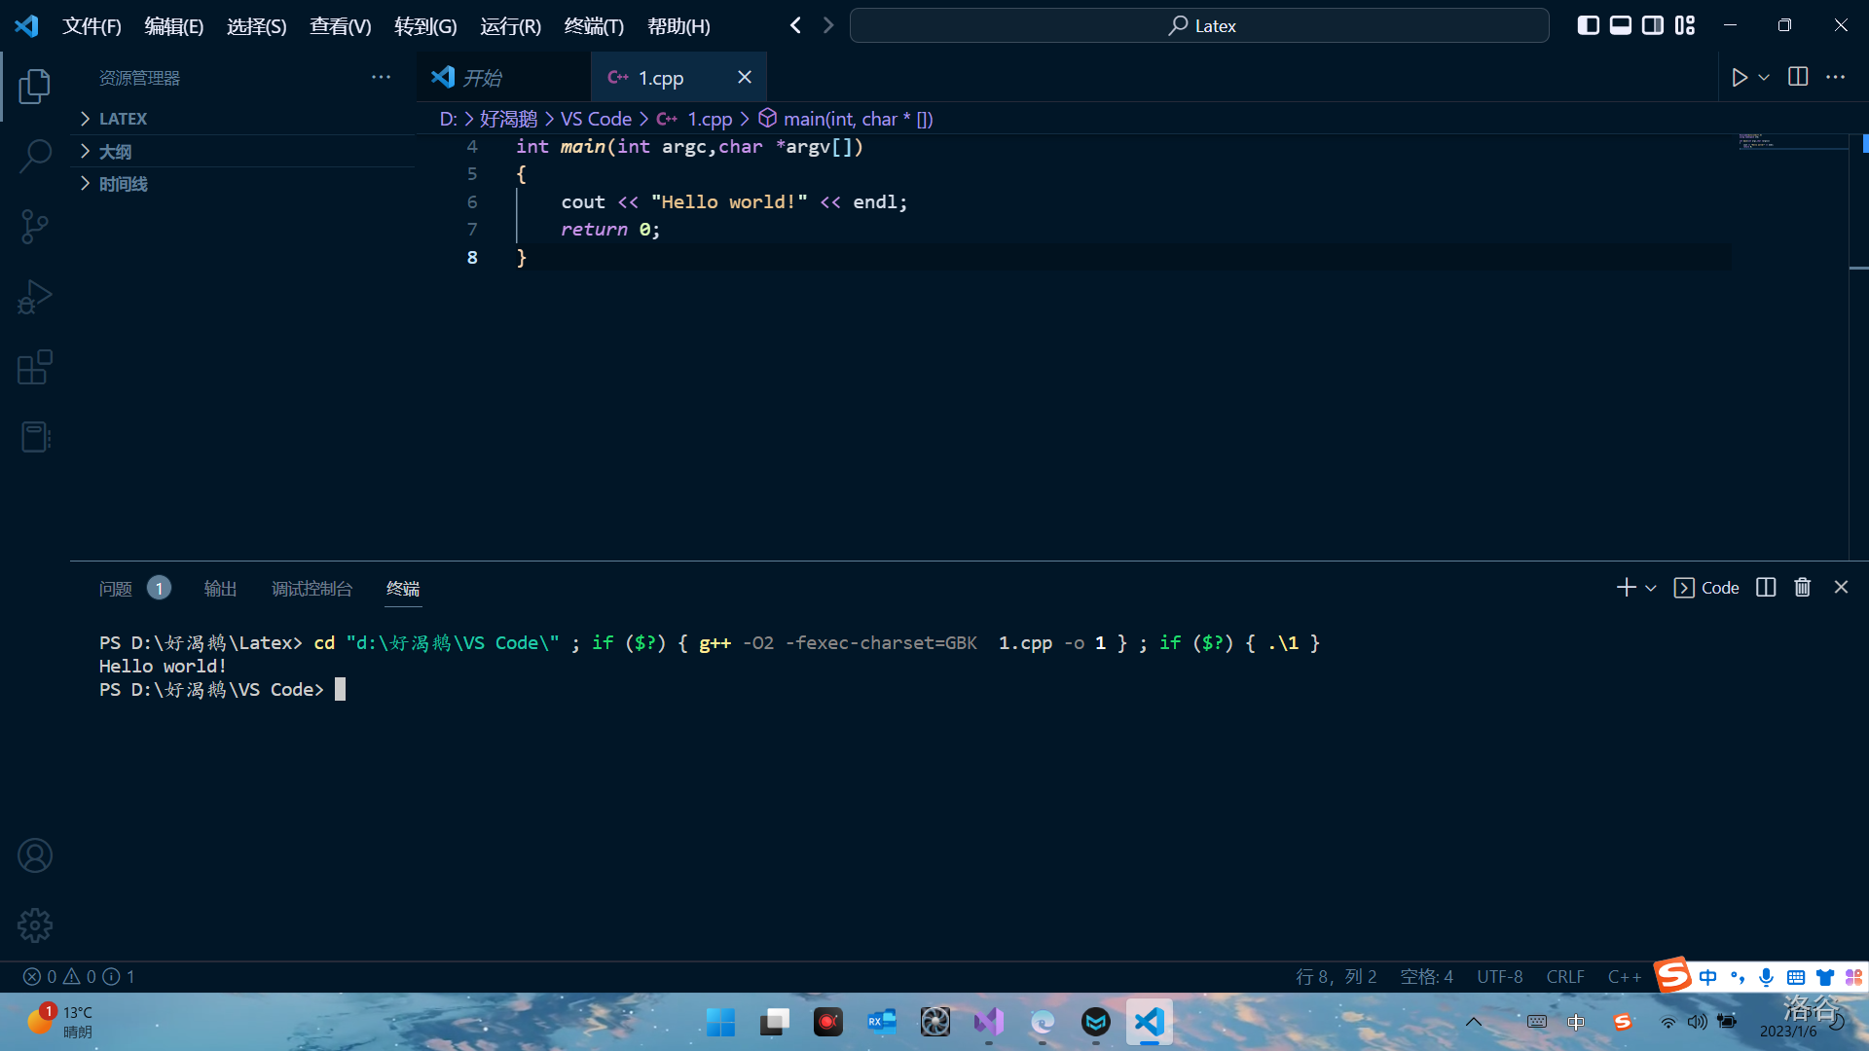Open the Extensions view
The height and width of the screenshot is (1051, 1869).
(35, 367)
